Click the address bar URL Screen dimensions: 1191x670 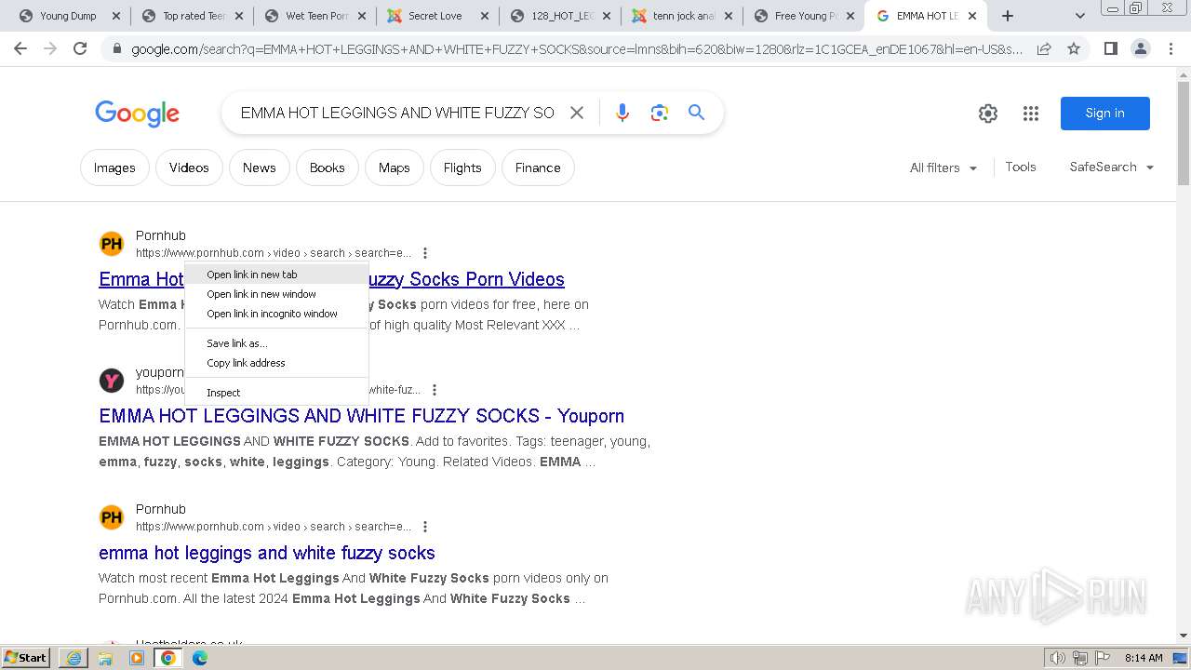pos(577,48)
